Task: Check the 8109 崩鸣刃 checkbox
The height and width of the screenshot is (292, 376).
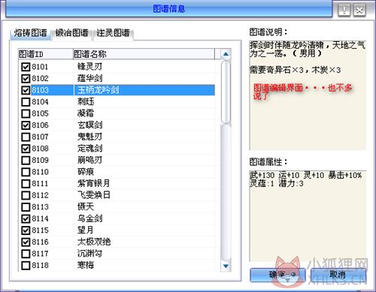Action: point(26,160)
